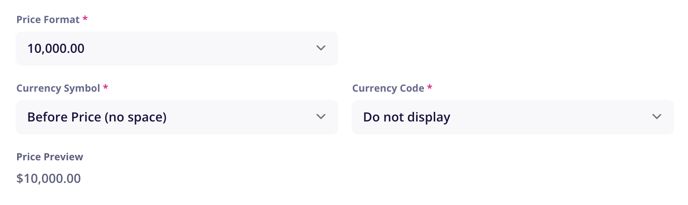
Task: Expand the Price Format chevron arrow
Action: coord(321,48)
